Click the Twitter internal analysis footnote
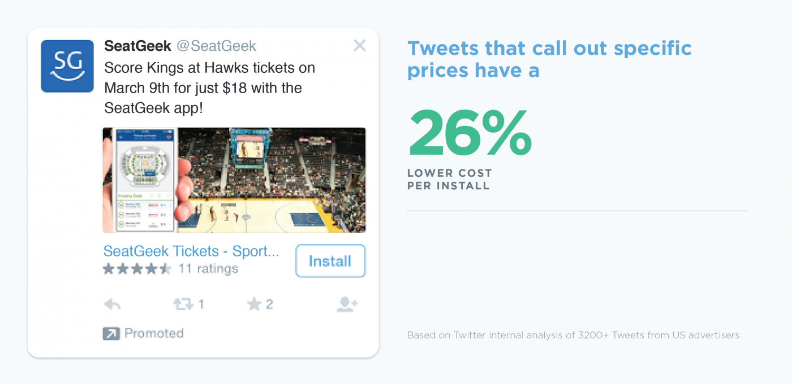The height and width of the screenshot is (384, 792). 573,335
